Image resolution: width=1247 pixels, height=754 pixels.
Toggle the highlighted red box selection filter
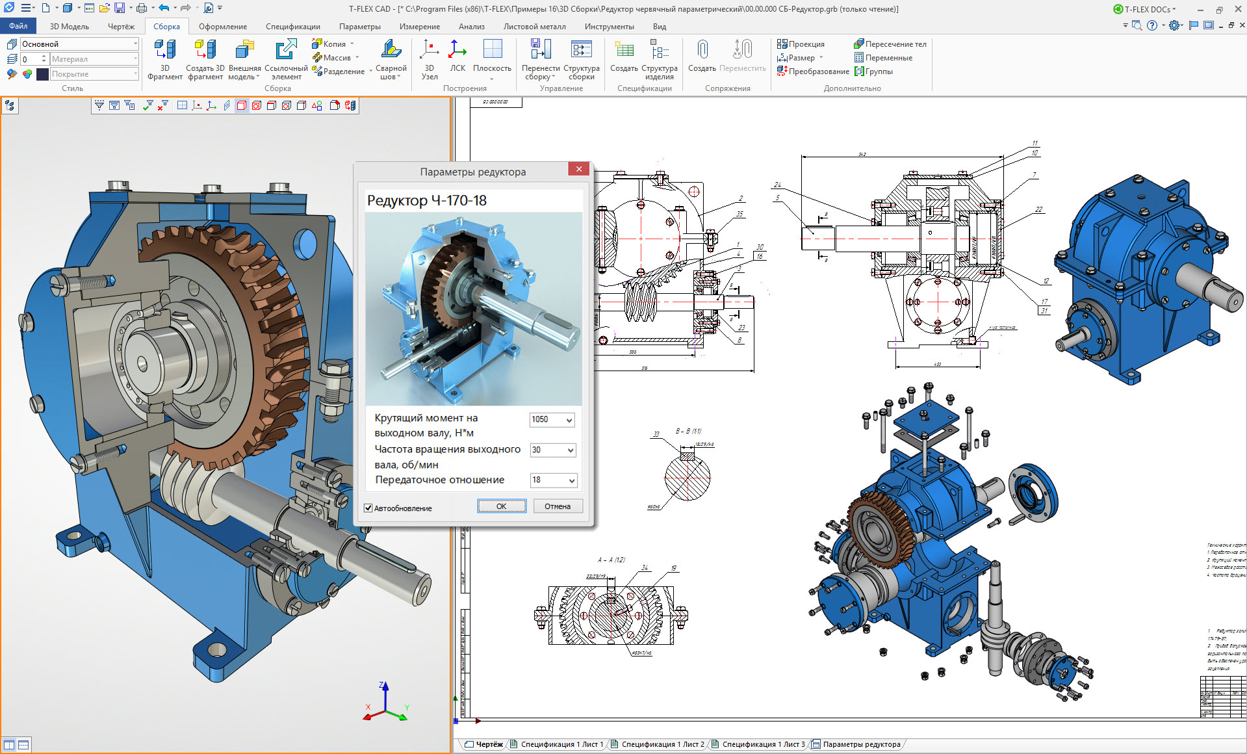point(242,105)
